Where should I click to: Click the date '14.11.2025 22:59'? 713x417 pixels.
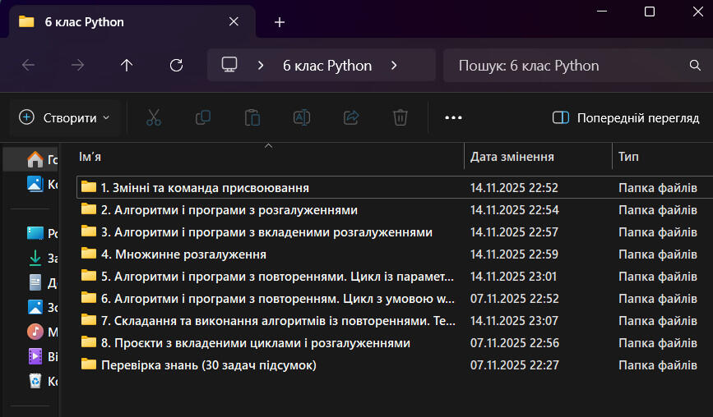[514, 254]
